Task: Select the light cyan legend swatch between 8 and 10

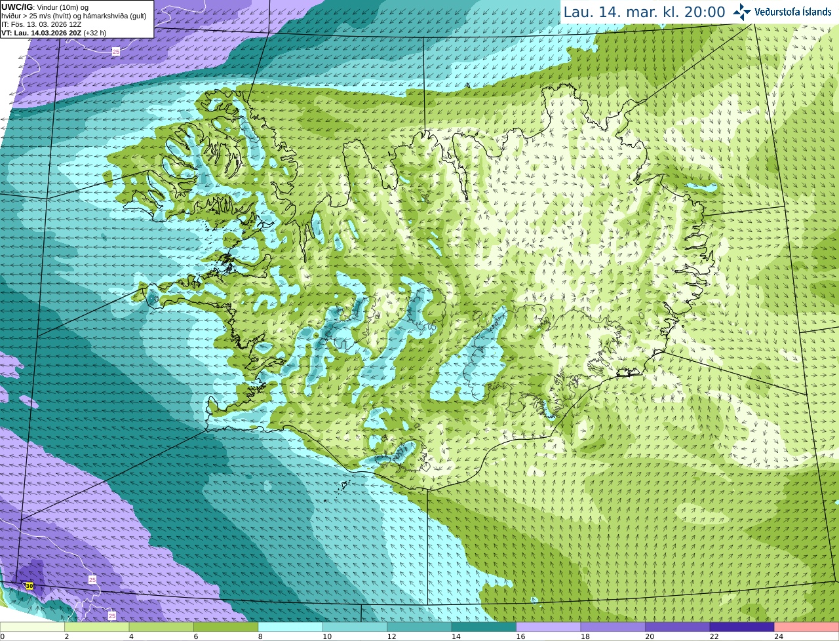Action: [290, 627]
